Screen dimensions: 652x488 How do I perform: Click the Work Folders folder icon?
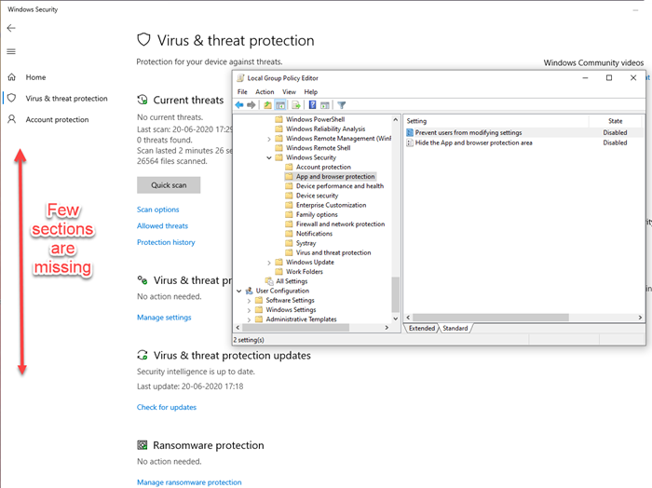[279, 271]
